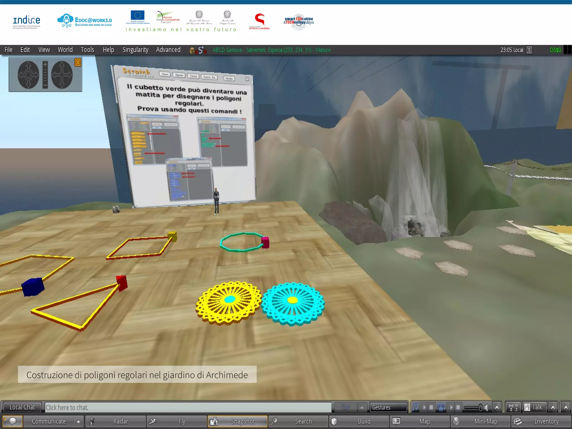Open the Radar panel
Viewport: 572px width, 429px height.
pyautogui.click(x=115, y=421)
